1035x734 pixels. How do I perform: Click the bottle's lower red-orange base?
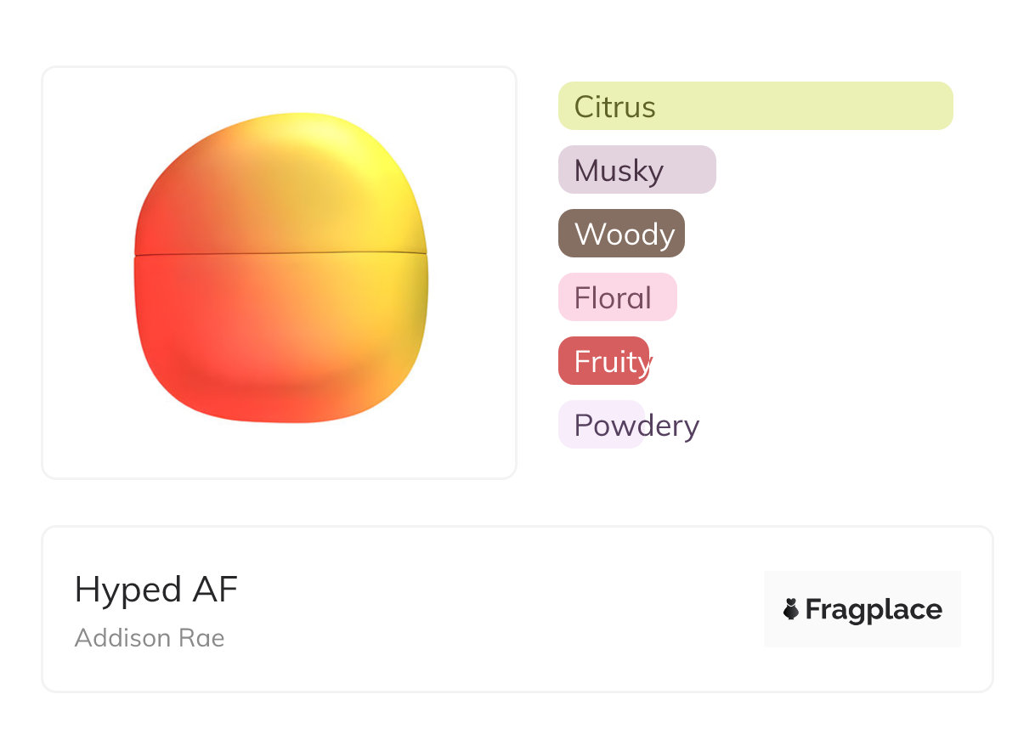[x=280, y=340]
